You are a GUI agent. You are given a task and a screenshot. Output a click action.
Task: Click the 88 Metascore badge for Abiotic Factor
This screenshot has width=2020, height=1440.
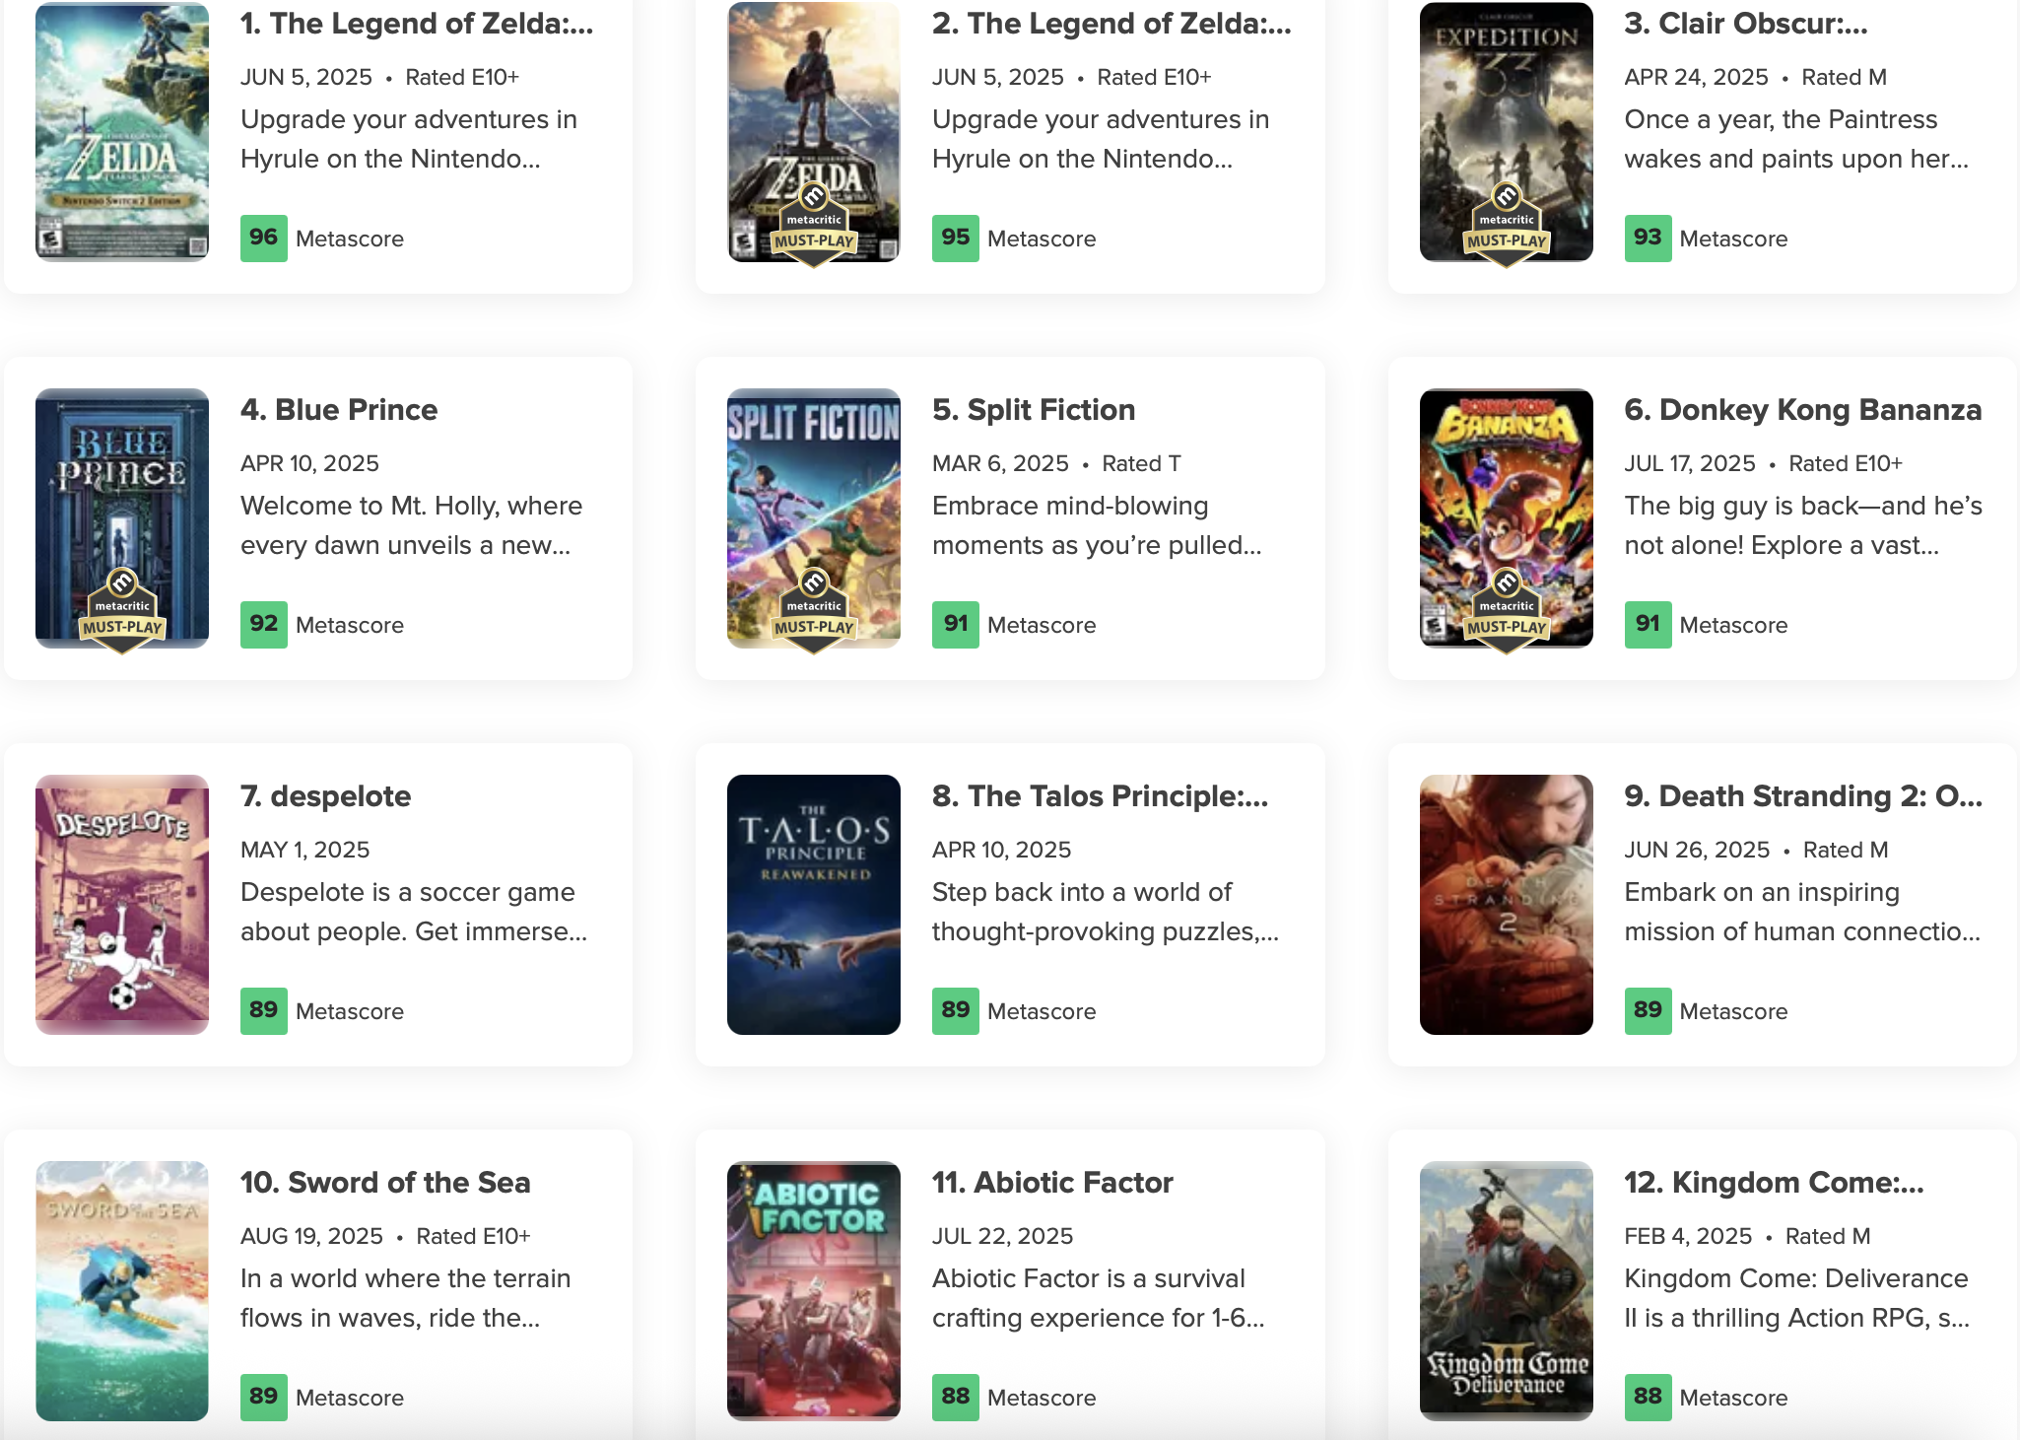click(955, 1397)
